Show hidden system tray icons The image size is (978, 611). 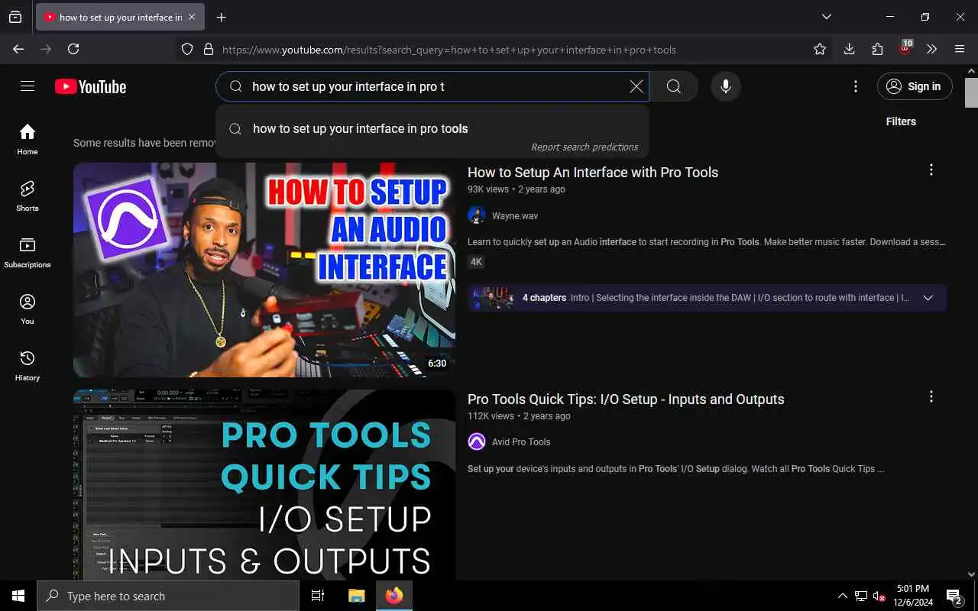click(842, 596)
